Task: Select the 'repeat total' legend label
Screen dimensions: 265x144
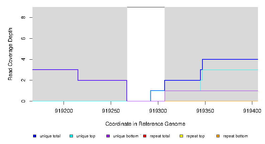Action: 160,136
